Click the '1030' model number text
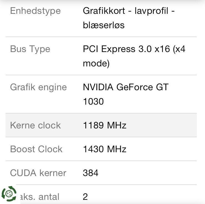This screenshot has height=204, width=205. tap(93, 102)
